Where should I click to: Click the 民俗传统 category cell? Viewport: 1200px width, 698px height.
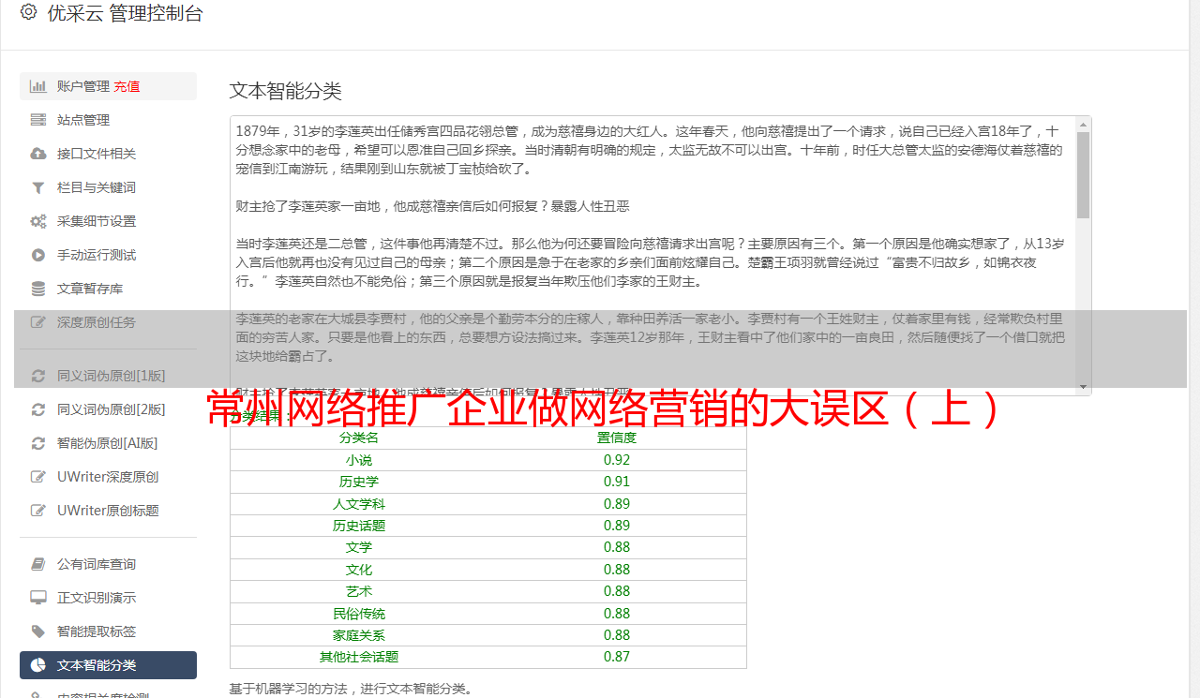pos(359,614)
